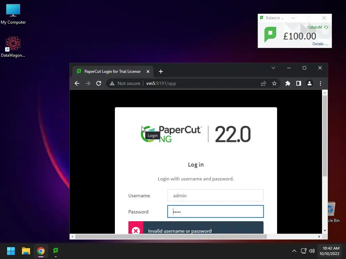Click the Log in heading
This screenshot has width=346, height=259.
(196, 165)
